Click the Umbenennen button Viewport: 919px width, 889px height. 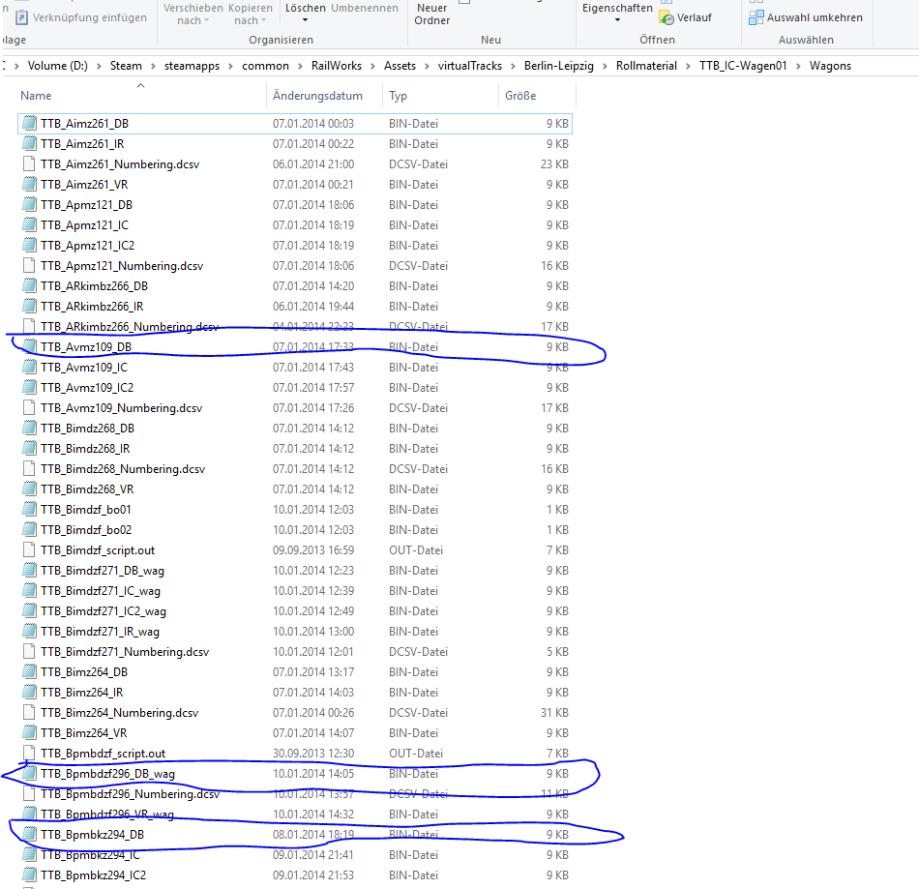click(365, 8)
